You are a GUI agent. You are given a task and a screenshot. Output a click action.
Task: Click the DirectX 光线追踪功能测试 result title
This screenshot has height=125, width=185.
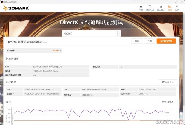tap(24, 42)
